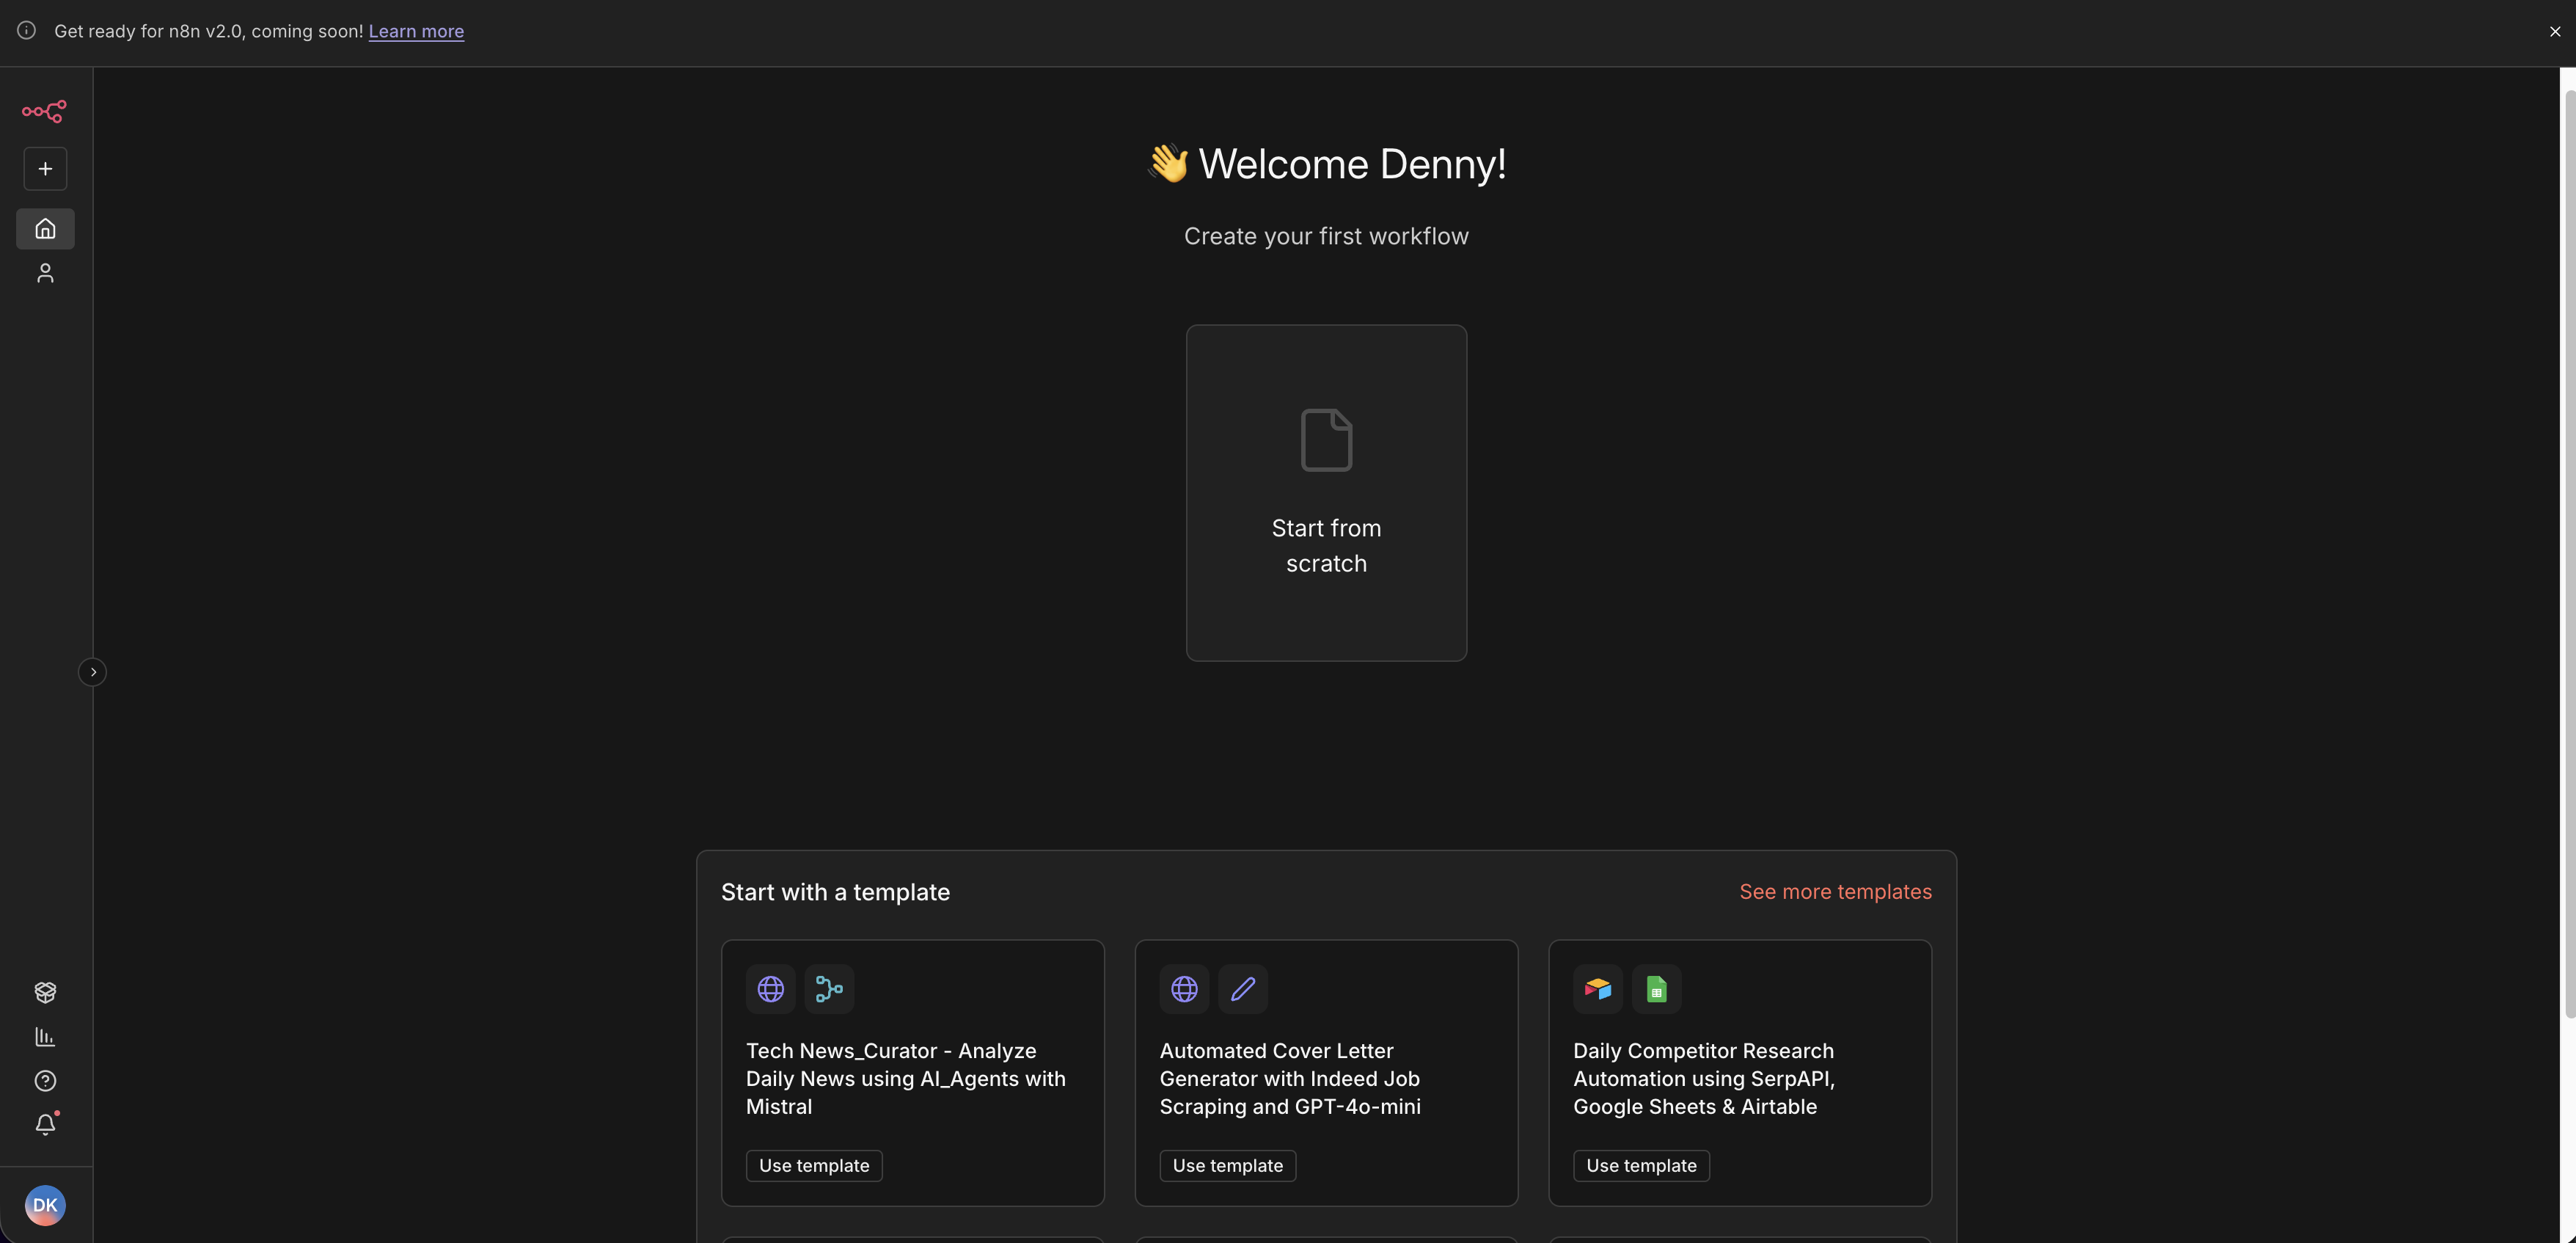2576x1243 pixels.
Task: Use template for Tech News_Curator workflow
Action: 813,1165
